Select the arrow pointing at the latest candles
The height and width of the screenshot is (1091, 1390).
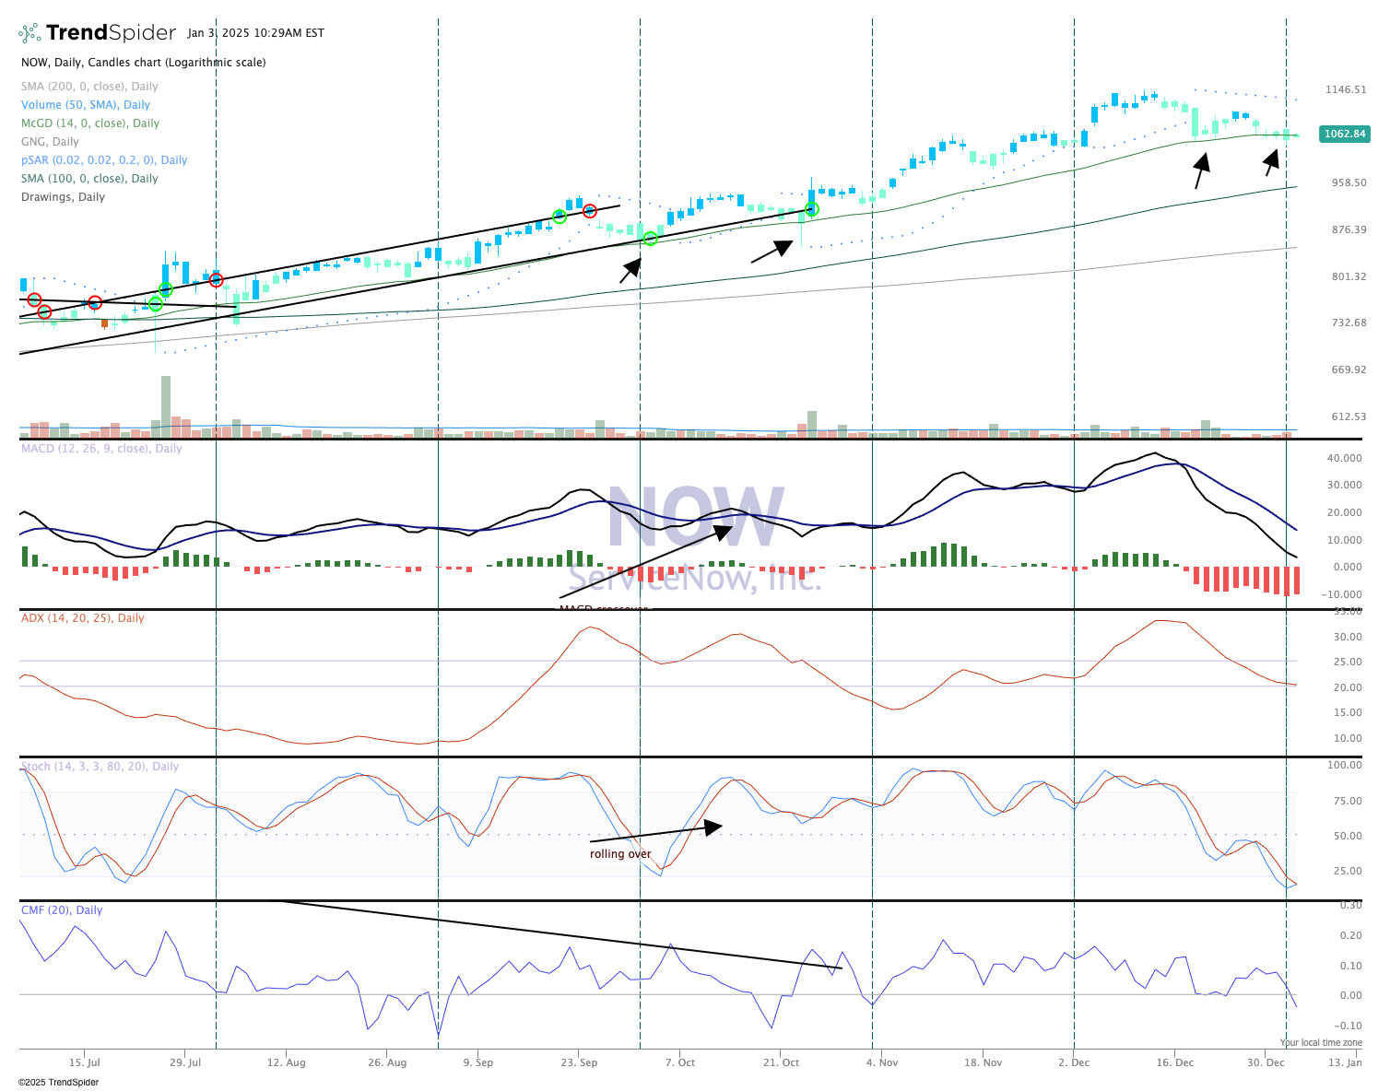click(x=1272, y=163)
